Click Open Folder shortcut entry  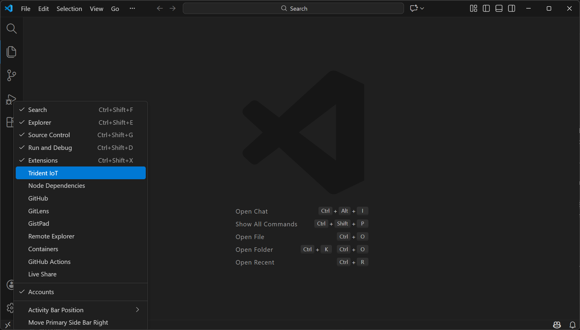254,249
